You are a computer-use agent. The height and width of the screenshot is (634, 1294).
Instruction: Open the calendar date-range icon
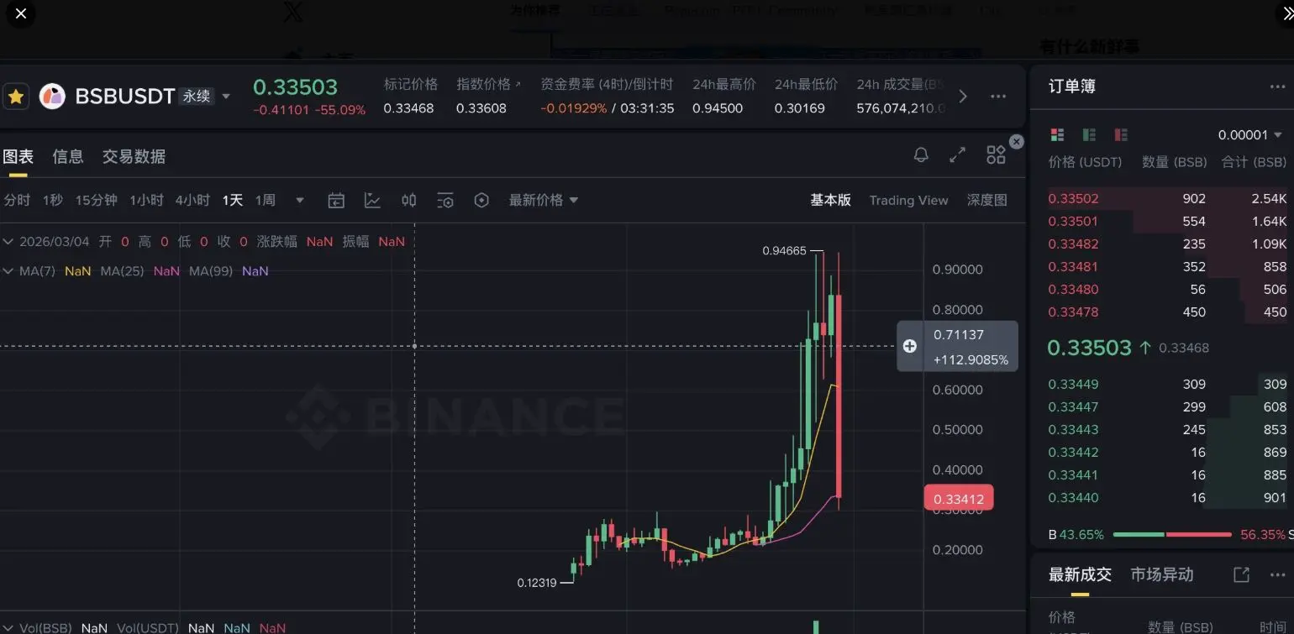coord(336,200)
